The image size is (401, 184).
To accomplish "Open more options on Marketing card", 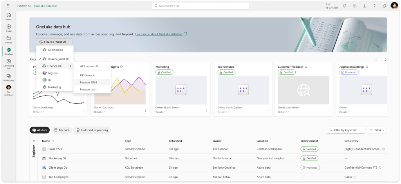I will (207, 110).
